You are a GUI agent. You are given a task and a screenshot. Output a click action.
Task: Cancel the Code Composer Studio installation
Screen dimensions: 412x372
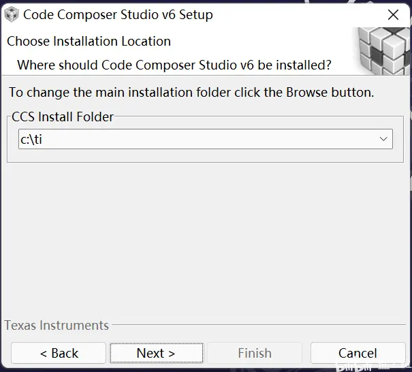(x=358, y=353)
